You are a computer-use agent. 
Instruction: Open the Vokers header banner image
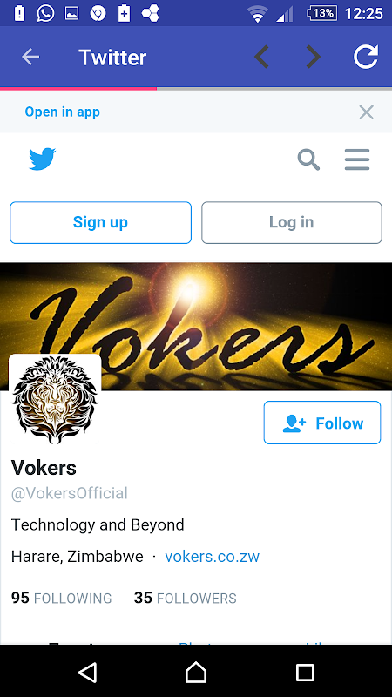196,326
